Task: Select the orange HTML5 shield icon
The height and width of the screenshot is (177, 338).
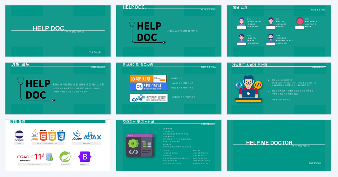Action: [43, 135]
